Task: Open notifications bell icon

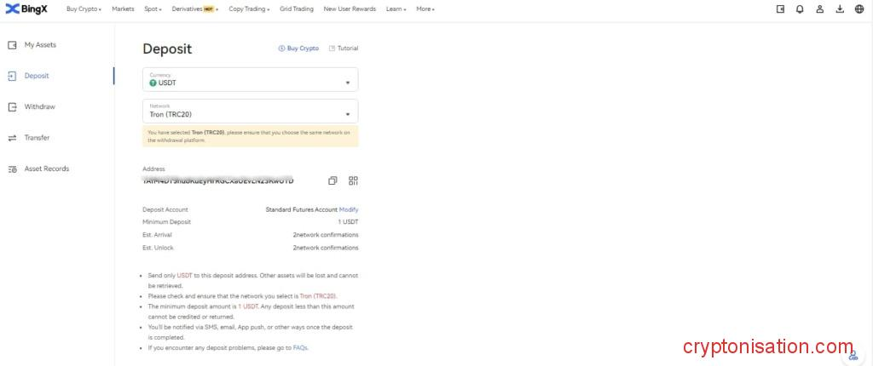Action: [x=800, y=9]
